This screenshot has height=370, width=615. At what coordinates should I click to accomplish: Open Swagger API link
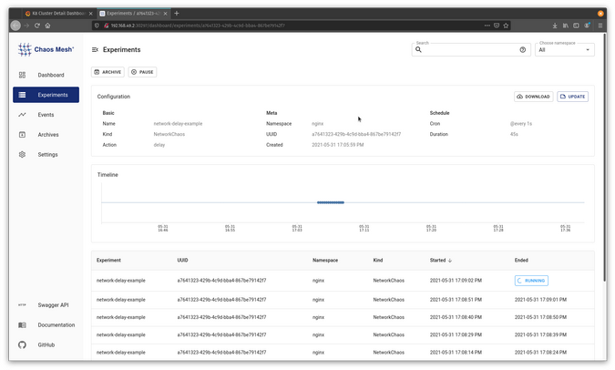coord(46,305)
